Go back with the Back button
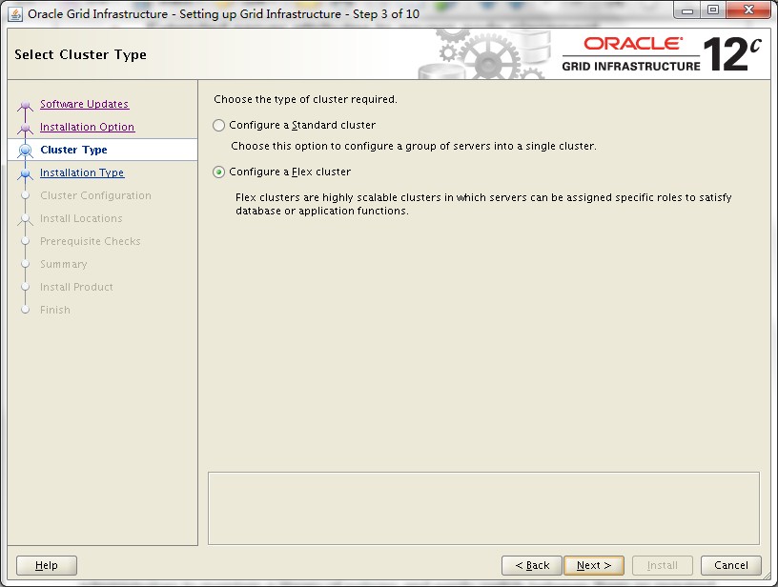Viewport: 778px width, 587px height. click(x=532, y=565)
